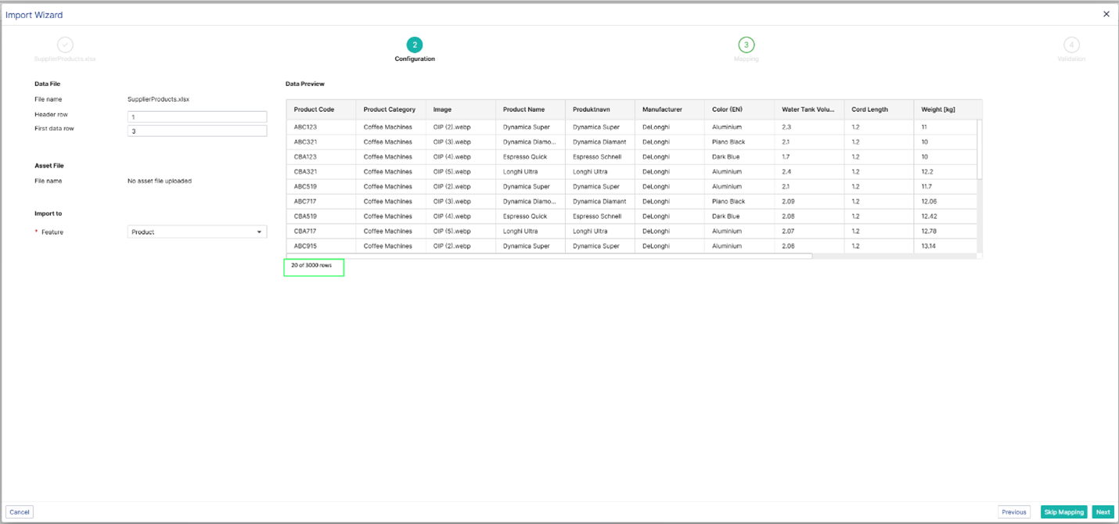
Task: Close the Import Wizard with the X
Action: [1106, 14]
